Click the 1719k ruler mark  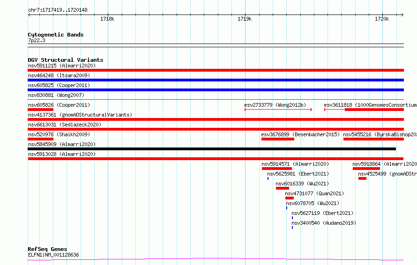tap(245, 19)
